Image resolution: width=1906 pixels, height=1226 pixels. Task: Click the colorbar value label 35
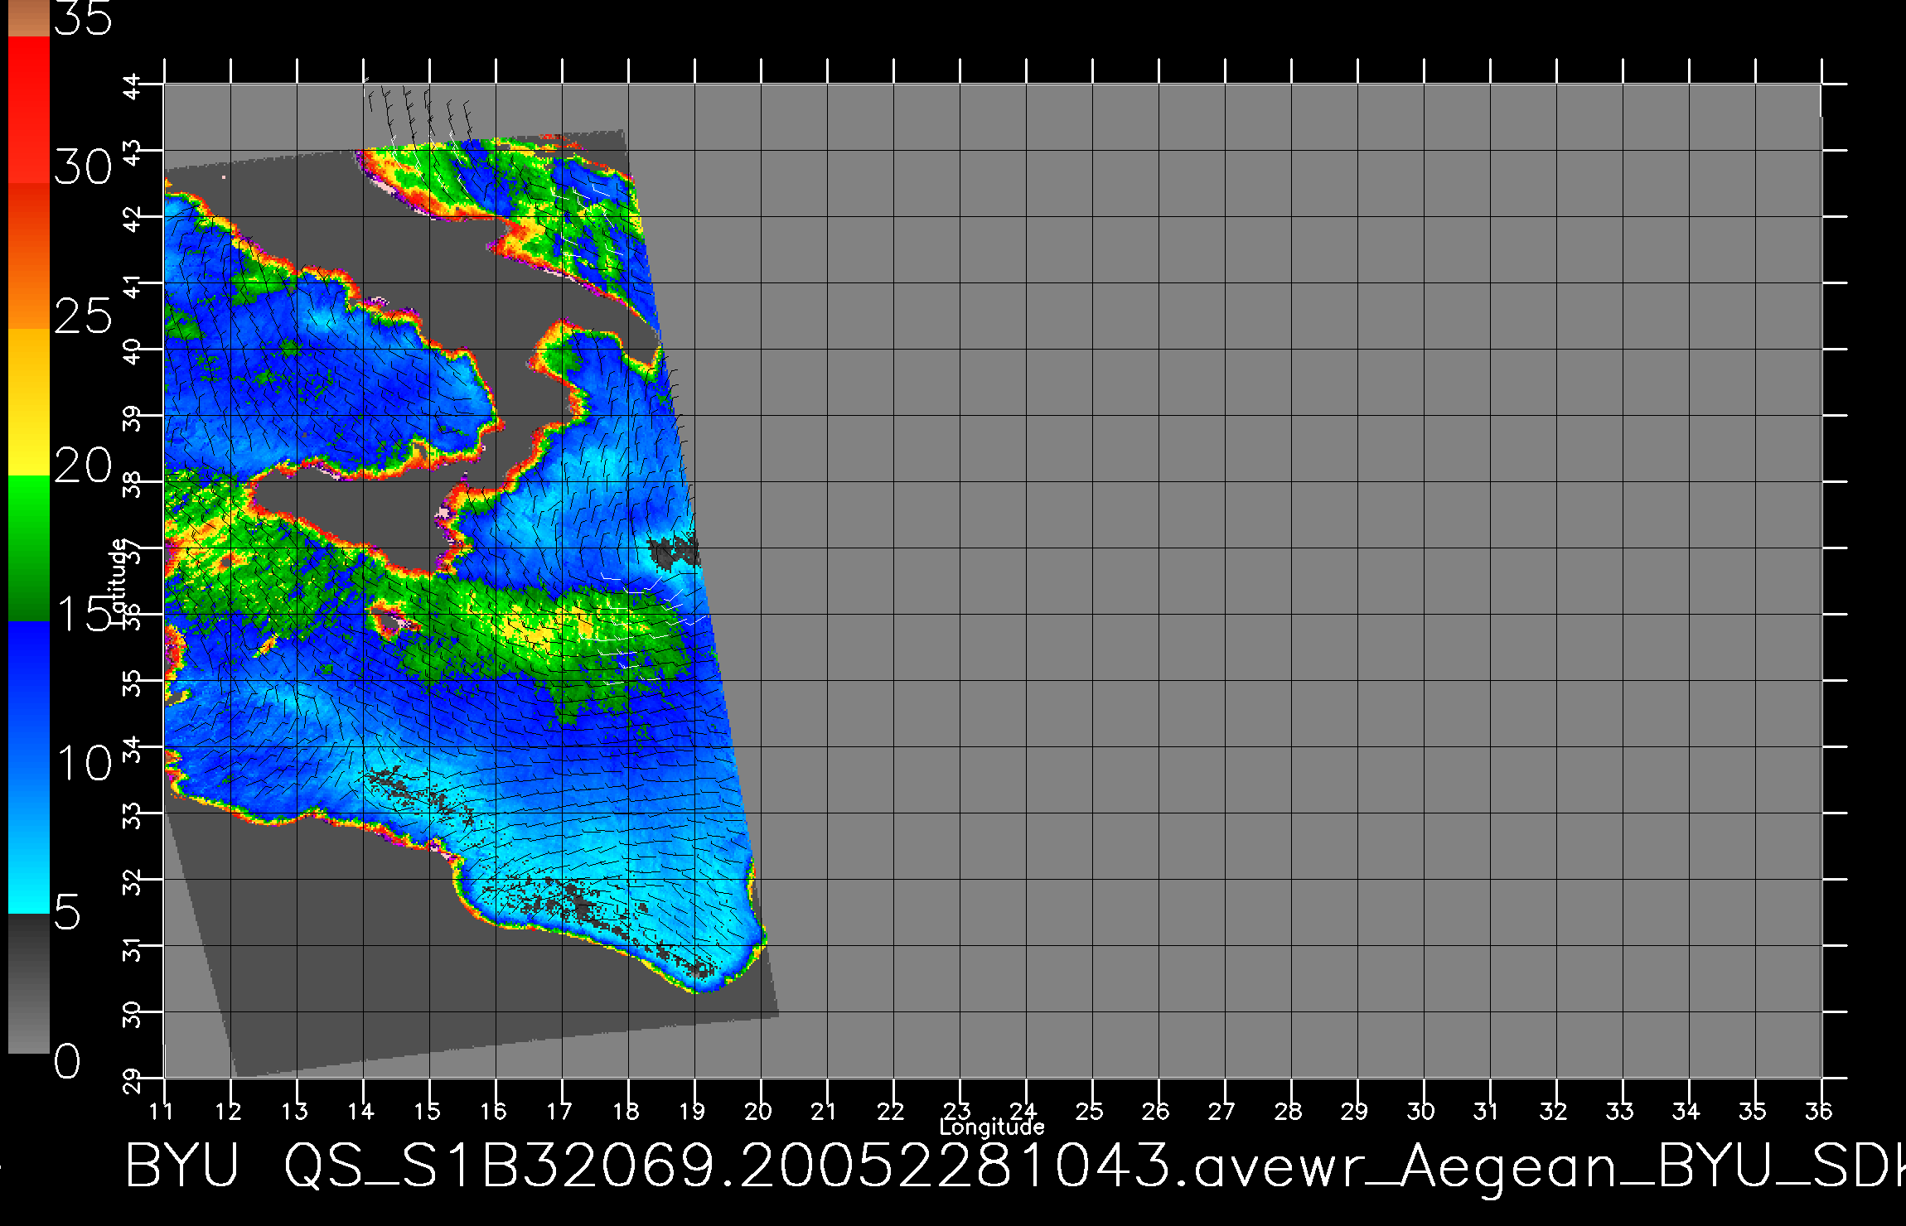tap(83, 18)
